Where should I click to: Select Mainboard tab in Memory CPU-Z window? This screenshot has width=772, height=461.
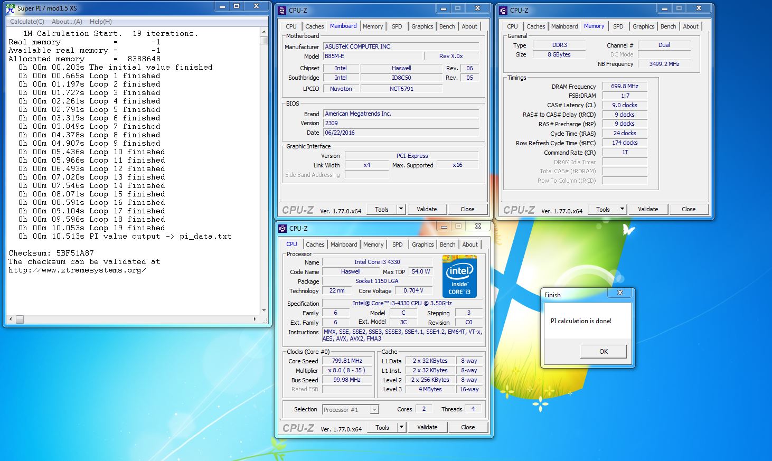pyautogui.click(x=564, y=26)
